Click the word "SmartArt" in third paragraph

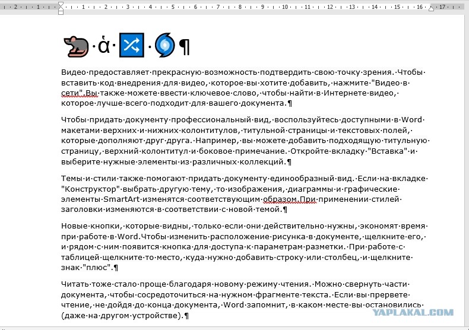(122, 199)
